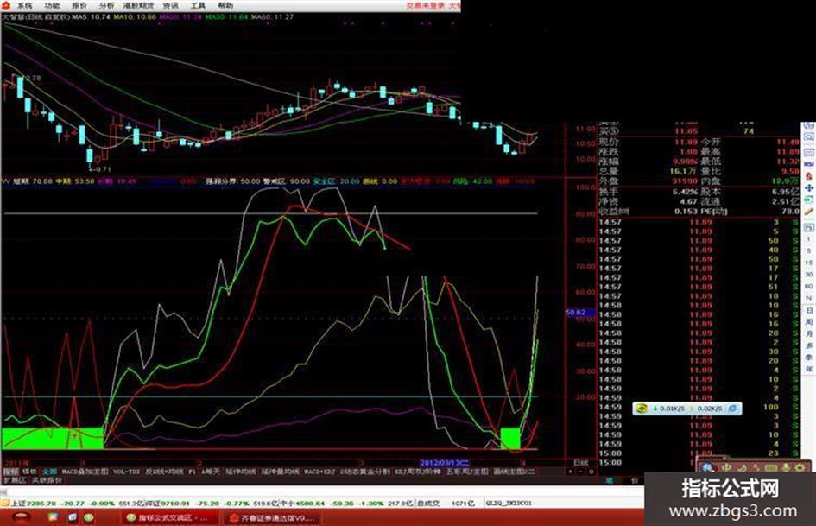The height and width of the screenshot is (526, 816).
Task: Select the 60-minute period icon
Action: pyautogui.click(x=809, y=287)
